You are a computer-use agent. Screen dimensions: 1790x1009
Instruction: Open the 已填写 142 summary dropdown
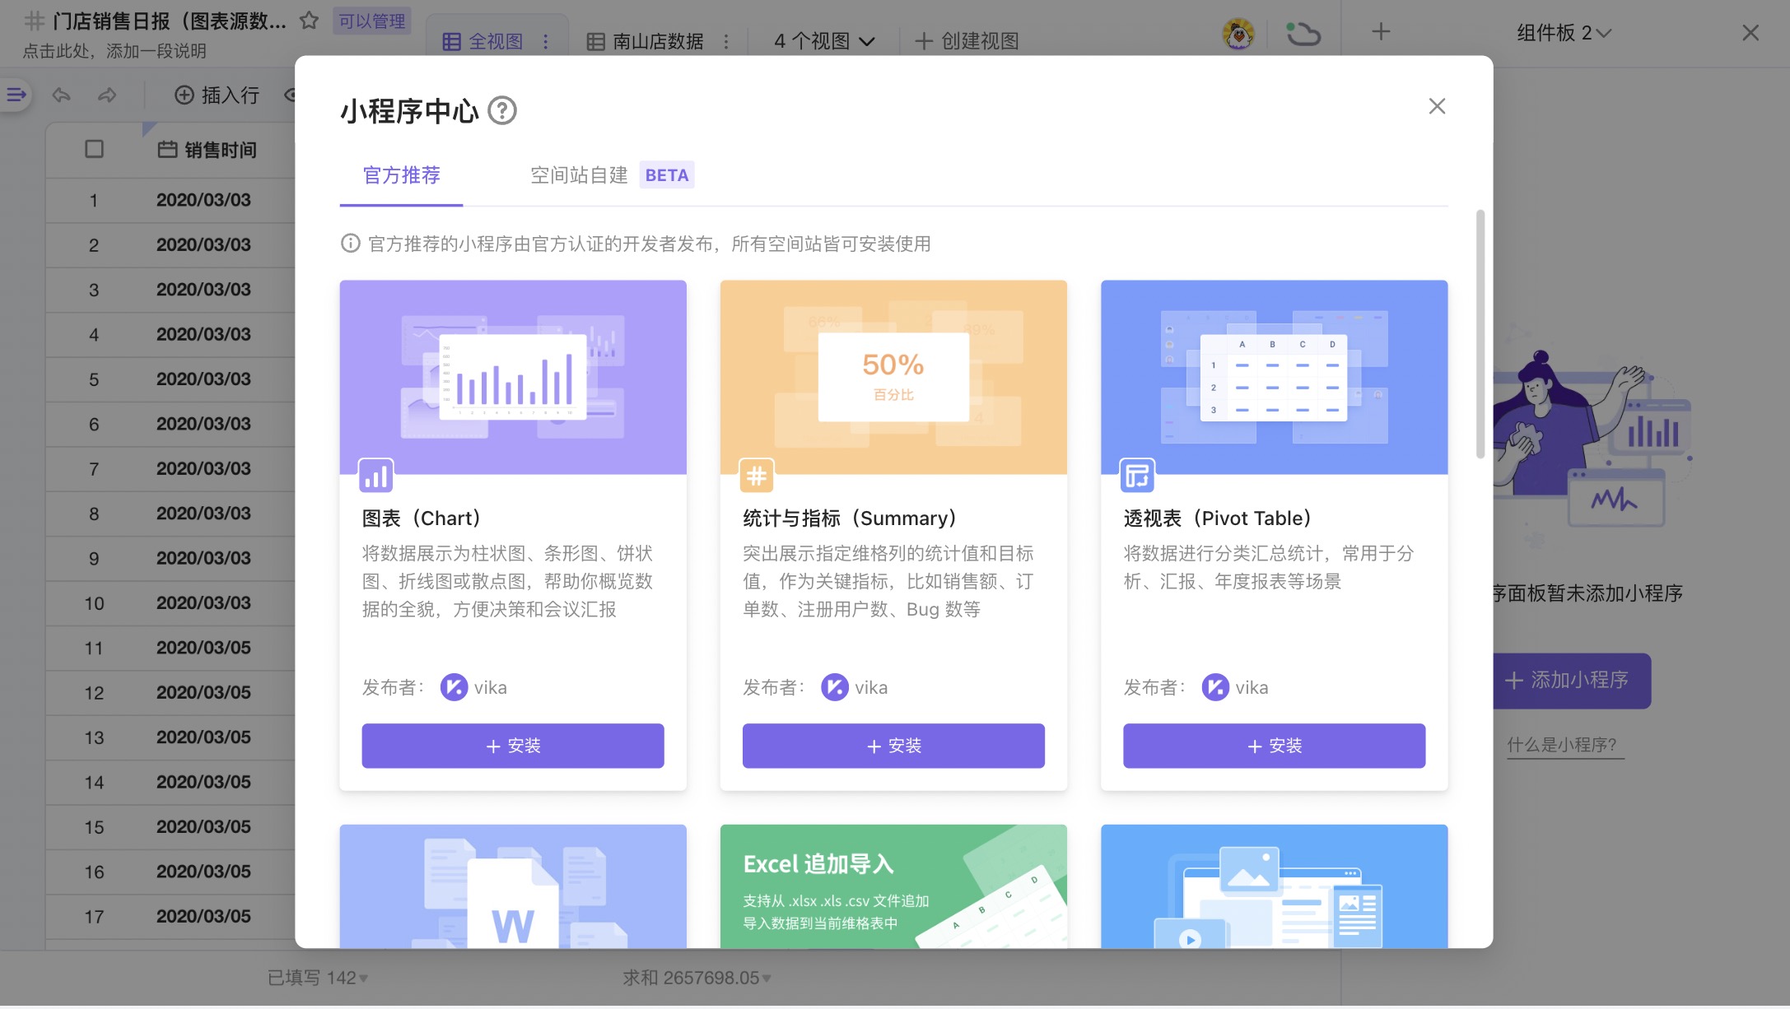[x=316, y=978]
